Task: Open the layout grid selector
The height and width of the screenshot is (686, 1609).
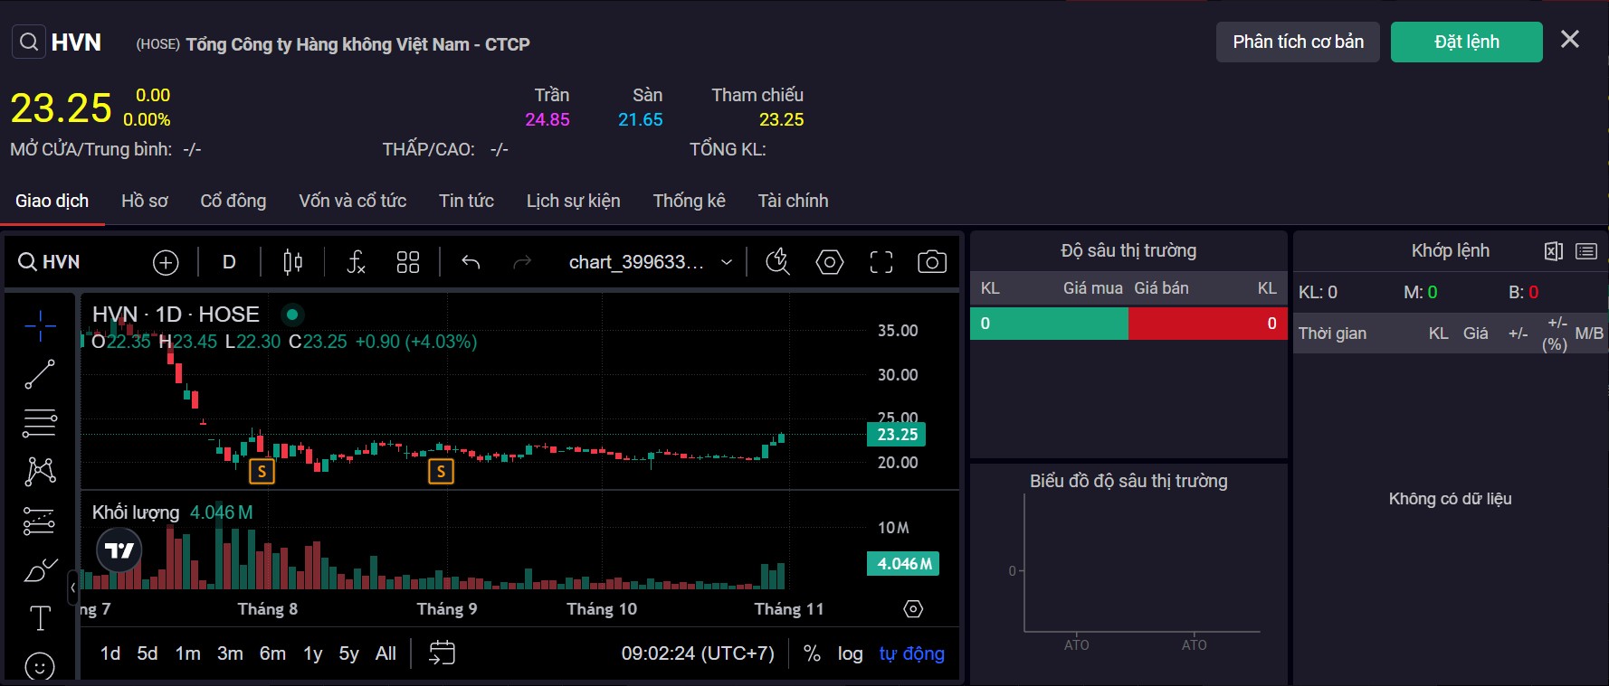Action: (408, 262)
